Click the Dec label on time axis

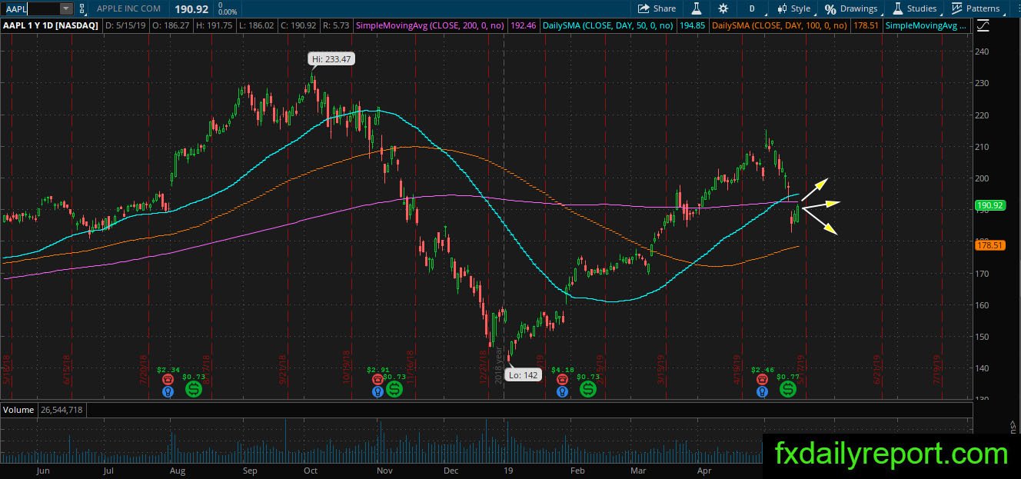451,469
